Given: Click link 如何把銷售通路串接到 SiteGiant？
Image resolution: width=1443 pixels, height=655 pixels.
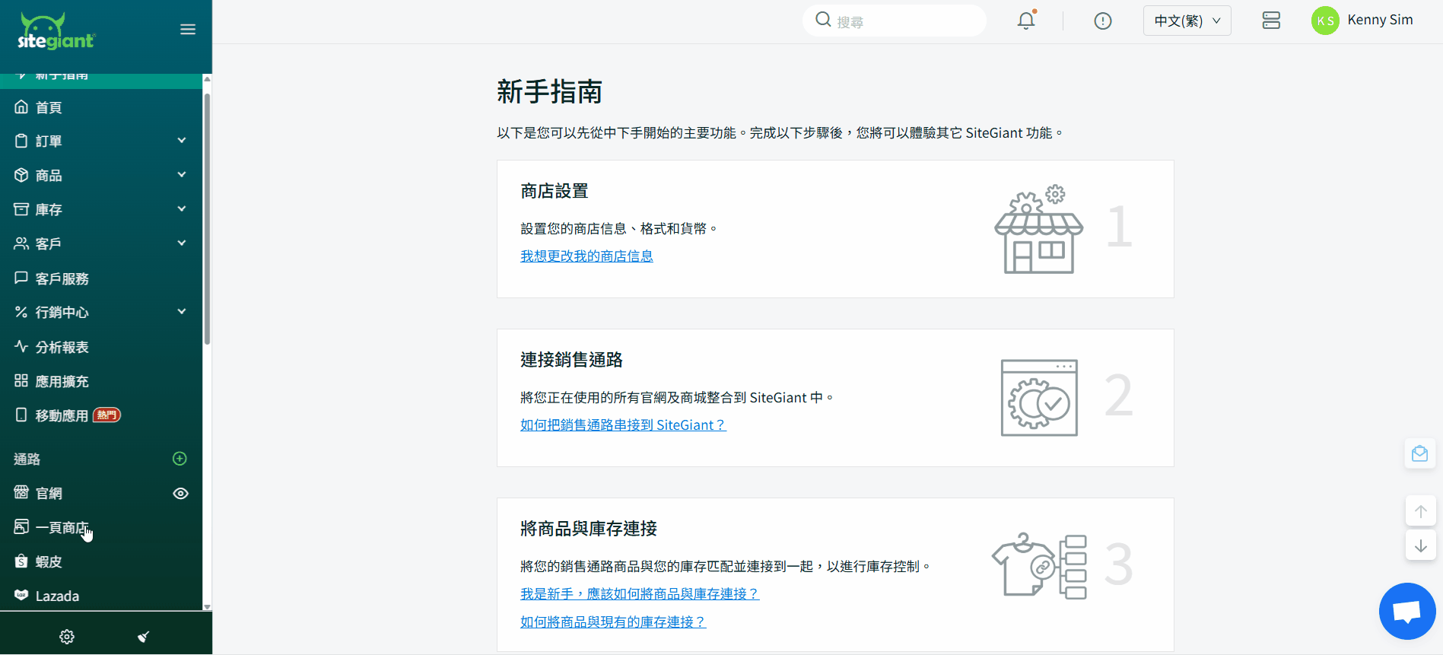Looking at the screenshot, I should point(623,425).
